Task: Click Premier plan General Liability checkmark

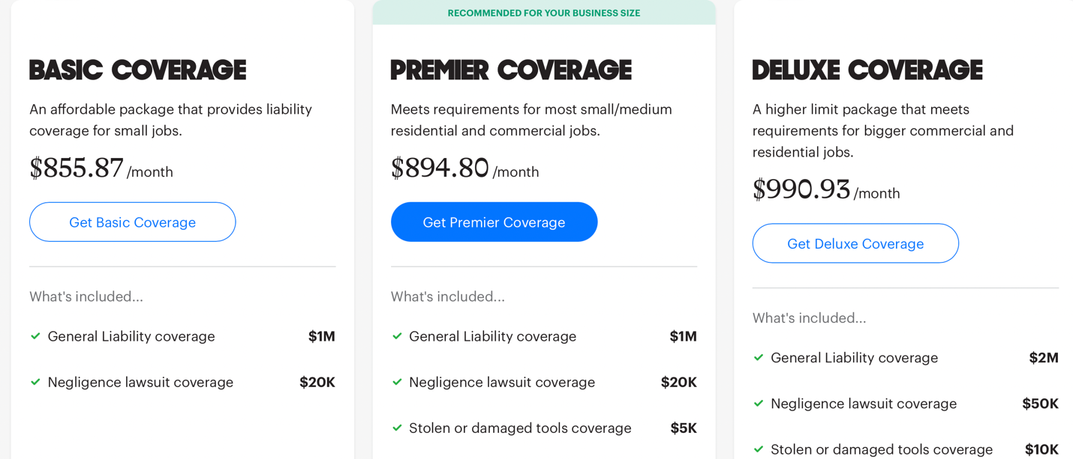Action: point(397,336)
